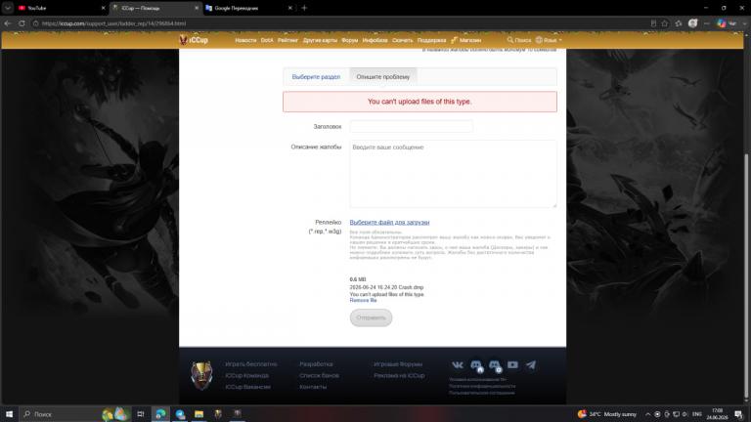Click the browser address bar URL
The image size is (751, 422).
click(x=114, y=23)
